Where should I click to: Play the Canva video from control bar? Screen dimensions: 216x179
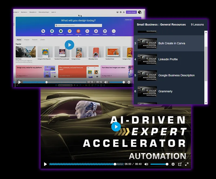[x=19, y=82]
